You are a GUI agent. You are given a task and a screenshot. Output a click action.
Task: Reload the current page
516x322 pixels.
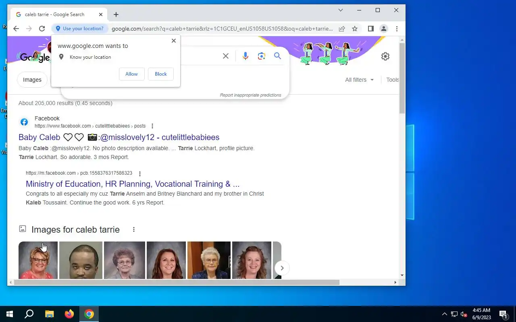pos(42,29)
